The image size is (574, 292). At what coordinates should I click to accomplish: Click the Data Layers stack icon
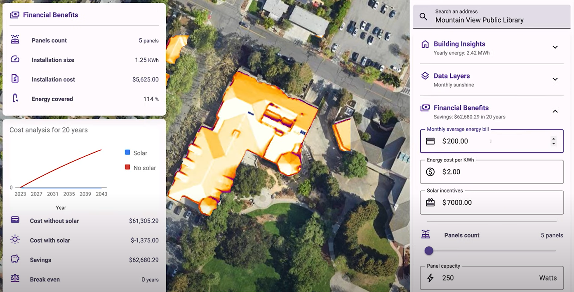425,76
